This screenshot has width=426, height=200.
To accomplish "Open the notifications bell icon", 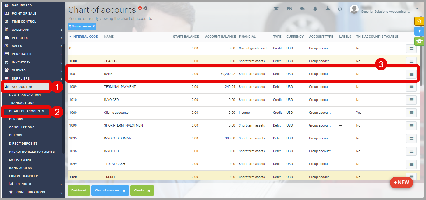I will point(315,9).
